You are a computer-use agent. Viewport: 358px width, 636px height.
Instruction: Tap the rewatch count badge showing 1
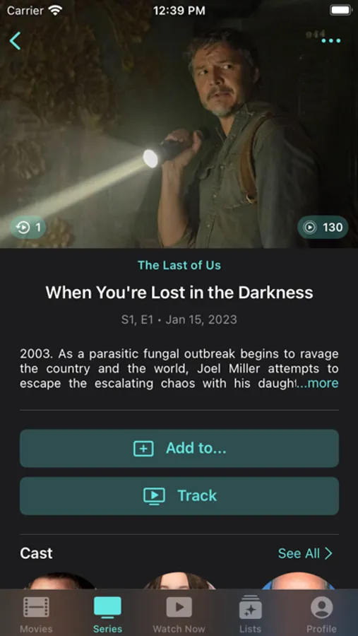(28, 227)
